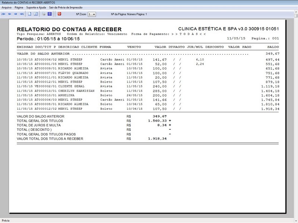Open the Arquivo menu
298x223 pixels.
[x=6, y=7]
